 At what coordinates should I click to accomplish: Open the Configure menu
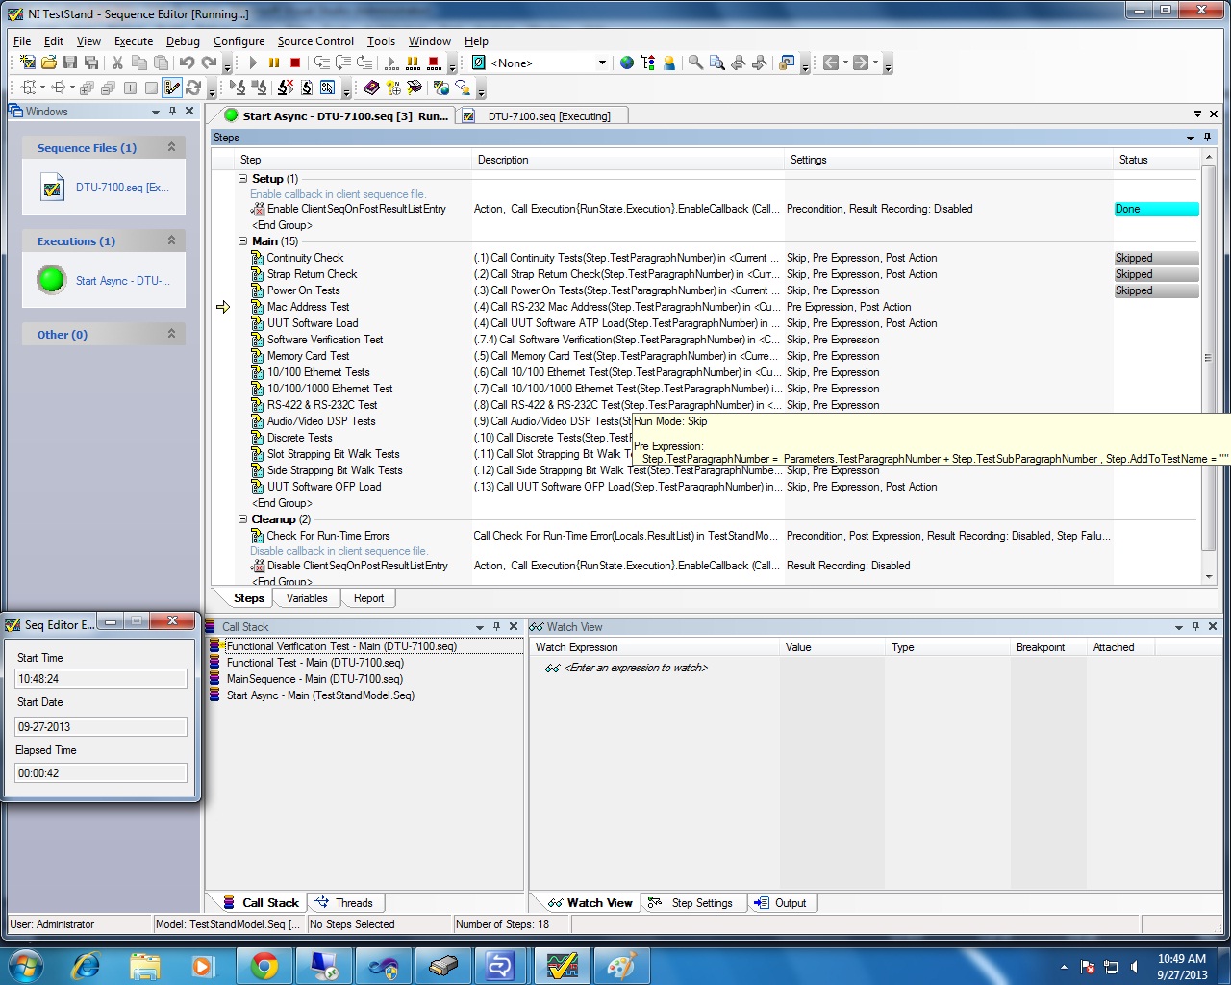pos(239,41)
